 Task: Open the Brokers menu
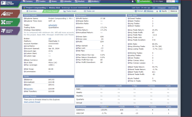pyautogui.click(x=94, y=1)
